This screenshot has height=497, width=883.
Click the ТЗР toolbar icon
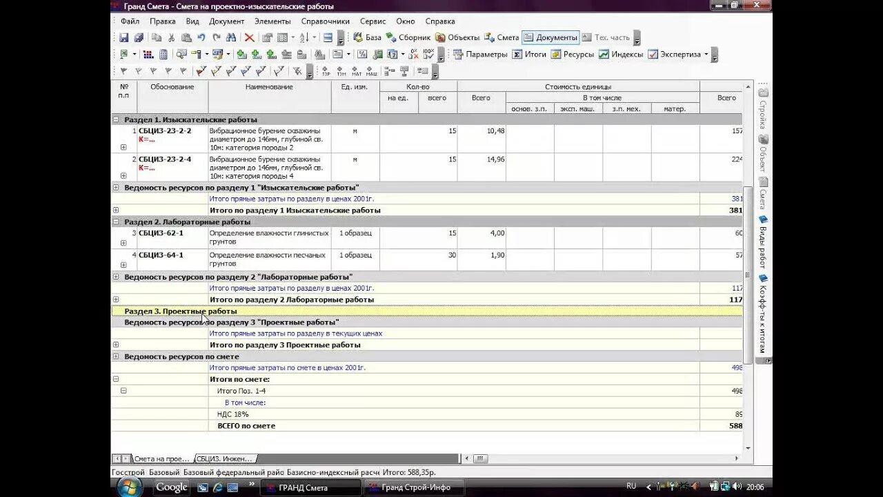326,70
